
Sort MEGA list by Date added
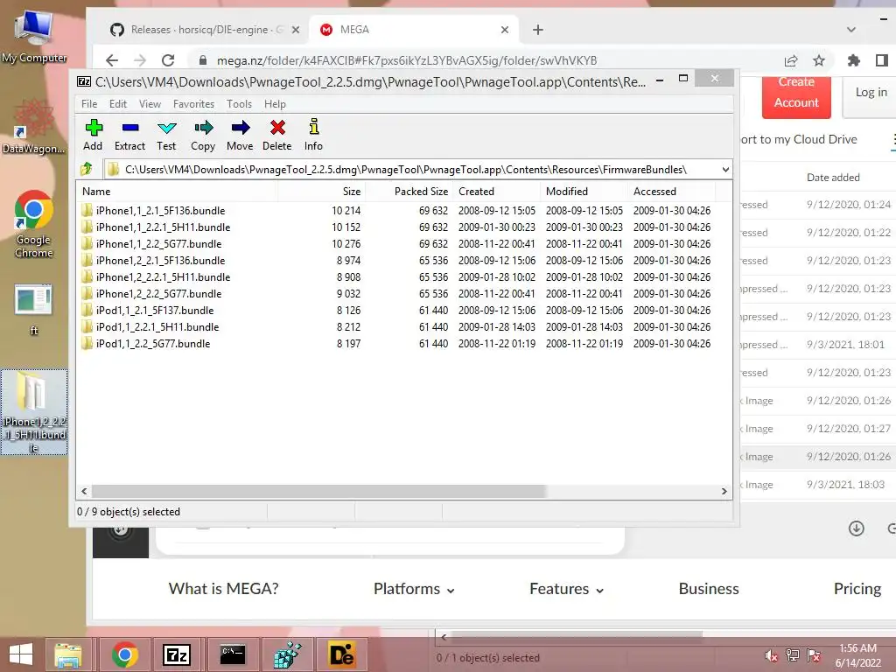[x=833, y=178]
